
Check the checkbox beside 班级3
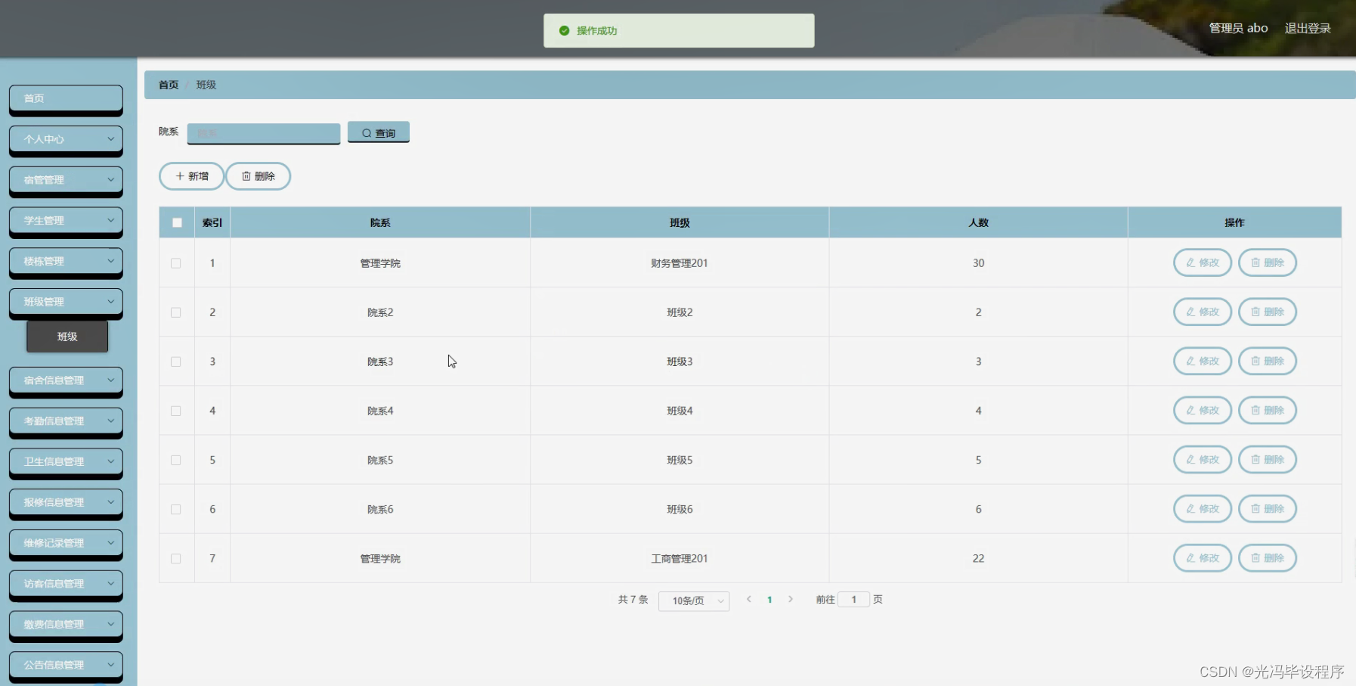pyautogui.click(x=176, y=361)
